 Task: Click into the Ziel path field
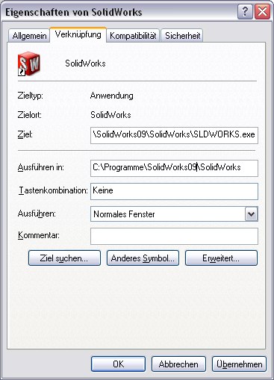[174, 135]
